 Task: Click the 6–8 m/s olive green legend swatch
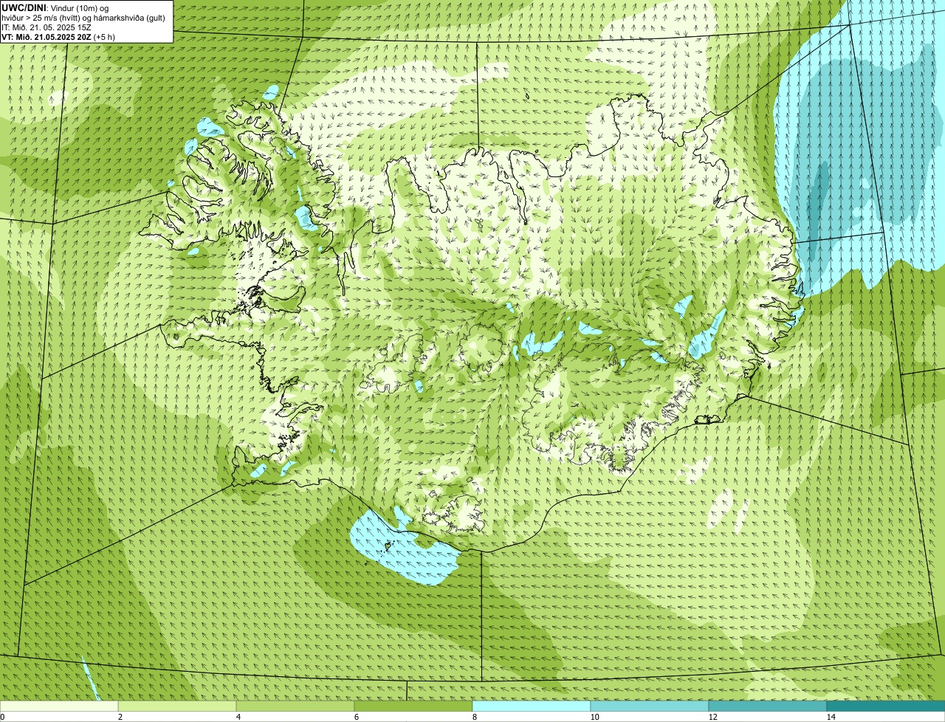413,706
